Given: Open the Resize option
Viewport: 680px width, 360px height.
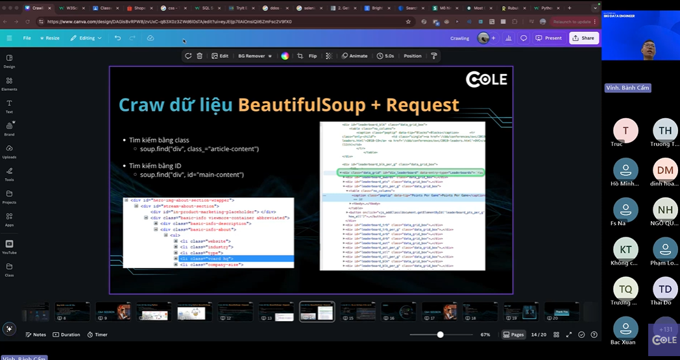Looking at the screenshot, I should 50,38.
